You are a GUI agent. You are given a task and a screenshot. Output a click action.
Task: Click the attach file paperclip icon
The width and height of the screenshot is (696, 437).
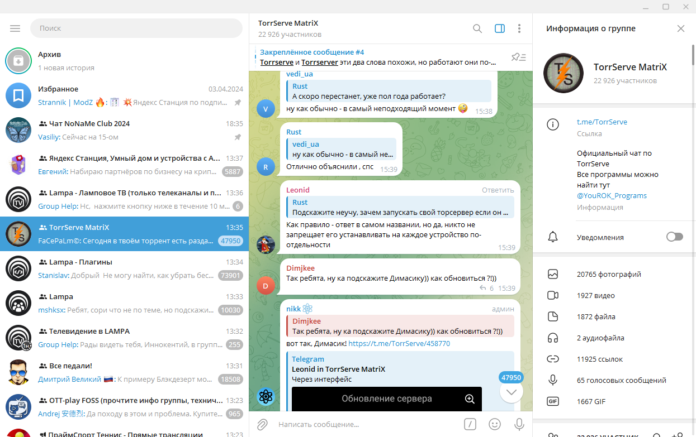pos(263,425)
